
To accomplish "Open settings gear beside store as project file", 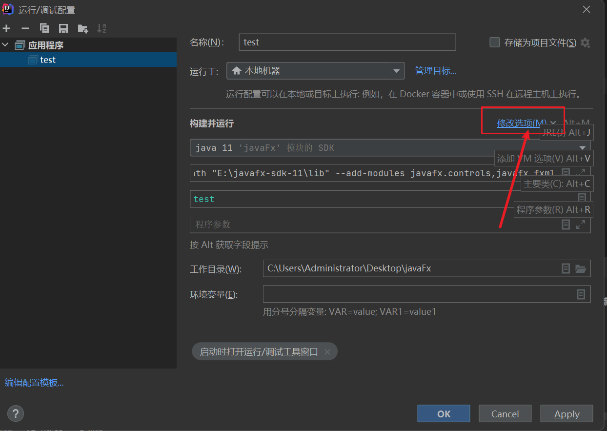I will pyautogui.click(x=586, y=43).
